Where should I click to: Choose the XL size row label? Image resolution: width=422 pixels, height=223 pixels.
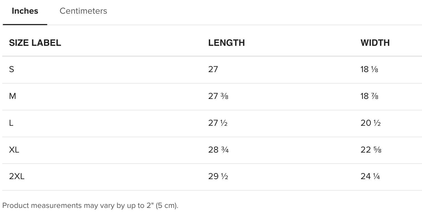coord(14,150)
